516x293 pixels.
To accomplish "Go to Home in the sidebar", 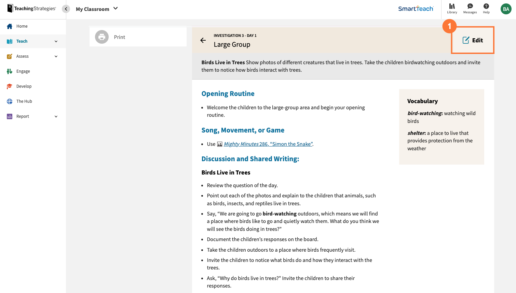I will pos(23,26).
